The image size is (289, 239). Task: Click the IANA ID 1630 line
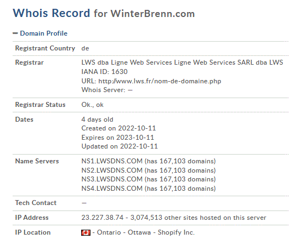pos(104,72)
